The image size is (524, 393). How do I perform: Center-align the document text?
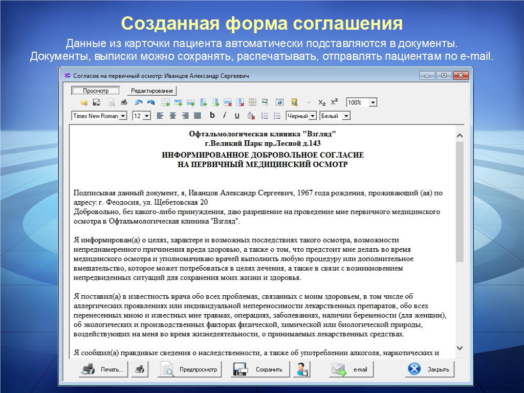click(x=172, y=116)
